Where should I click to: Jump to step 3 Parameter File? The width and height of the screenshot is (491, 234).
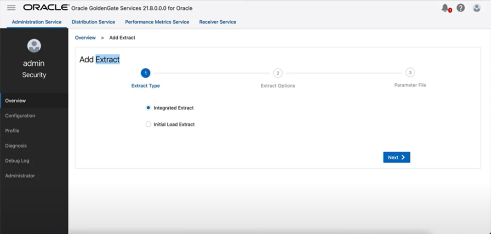[410, 73]
